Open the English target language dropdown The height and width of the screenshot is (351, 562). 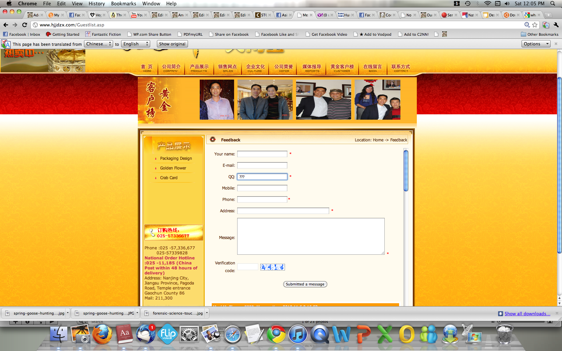point(135,44)
